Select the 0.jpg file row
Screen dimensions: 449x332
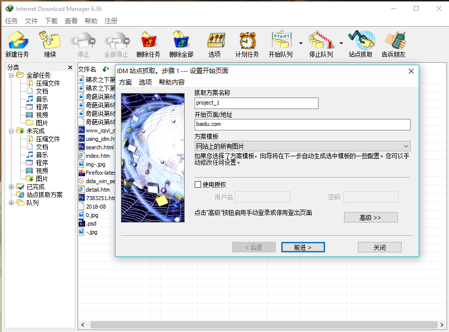pos(97,215)
